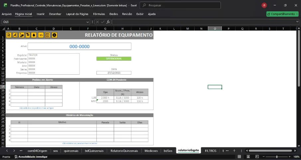Open the Dados ribbon tab

click(x=114, y=14)
